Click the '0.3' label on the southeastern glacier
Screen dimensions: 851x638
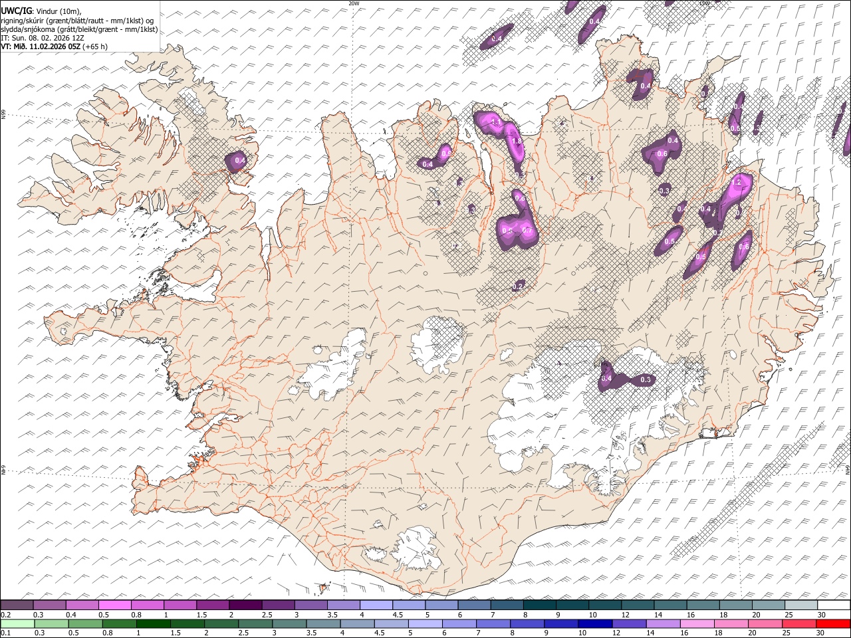coord(646,379)
